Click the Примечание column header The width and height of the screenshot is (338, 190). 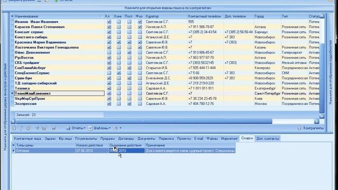point(190,146)
